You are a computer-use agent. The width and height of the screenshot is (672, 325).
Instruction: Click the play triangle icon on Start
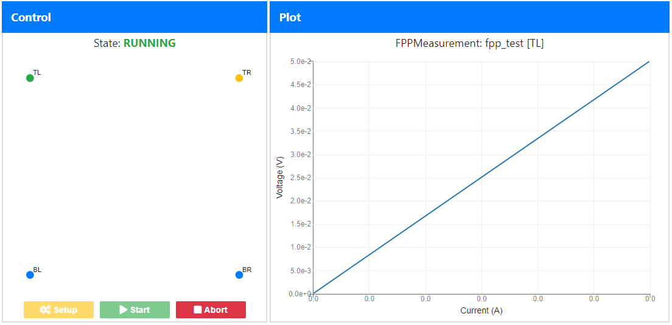point(123,310)
